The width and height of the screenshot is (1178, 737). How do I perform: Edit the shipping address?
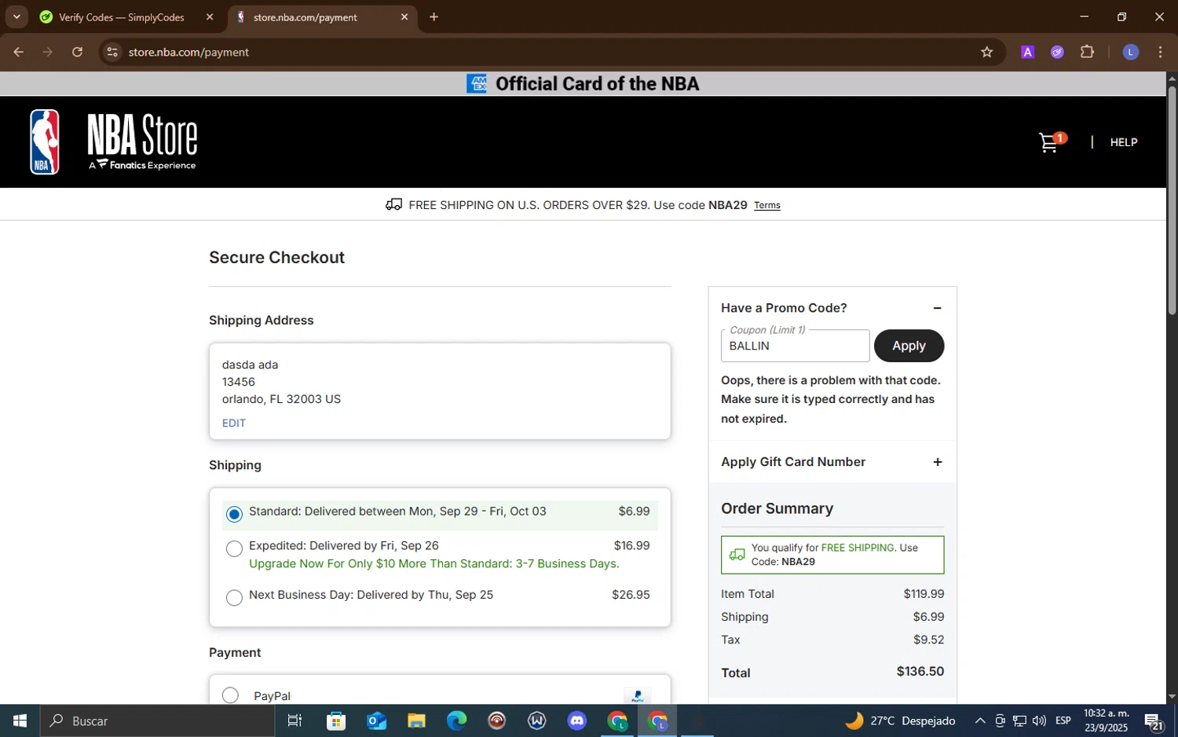(234, 423)
